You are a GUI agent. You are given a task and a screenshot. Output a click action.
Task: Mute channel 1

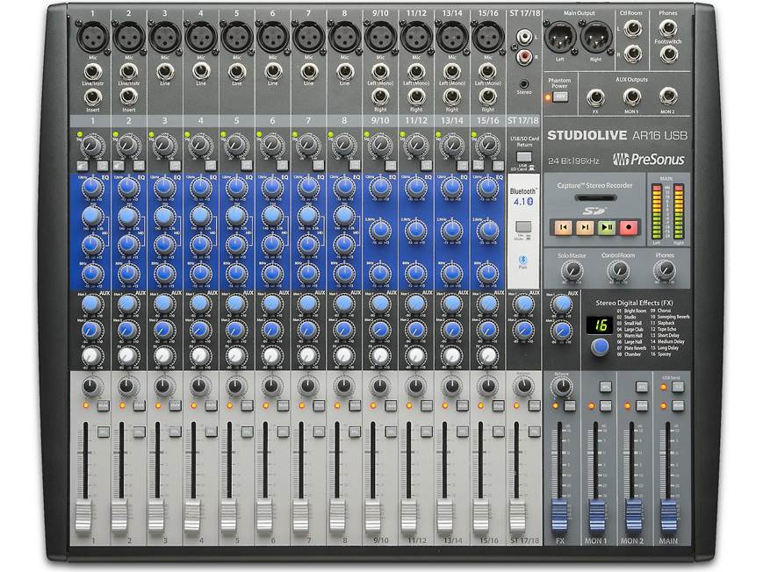click(x=103, y=405)
